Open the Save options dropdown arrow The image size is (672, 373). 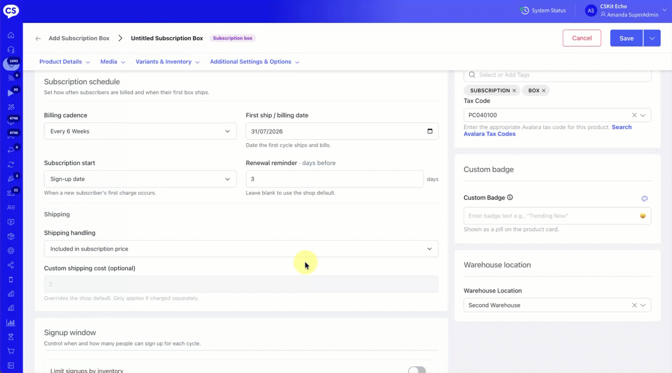652,38
